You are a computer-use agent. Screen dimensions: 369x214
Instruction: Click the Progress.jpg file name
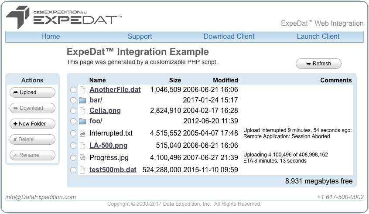tap(109, 158)
